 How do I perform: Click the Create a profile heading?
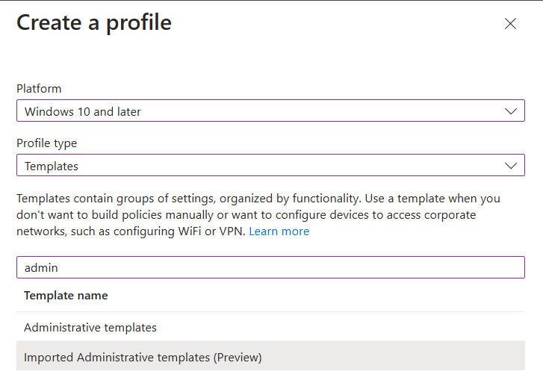click(x=94, y=23)
